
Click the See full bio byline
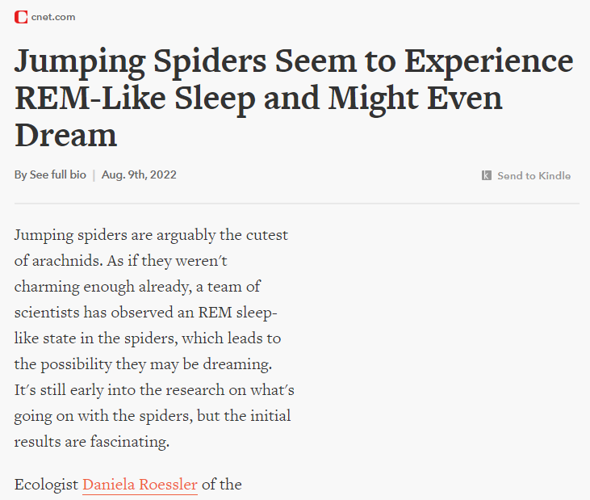58,174
